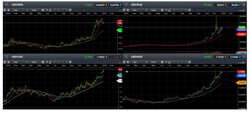The width and height of the screenshot is (250, 113).
Task: Click the USD/RUB buy price 63,032
Action: pyautogui.click(x=235, y=5)
